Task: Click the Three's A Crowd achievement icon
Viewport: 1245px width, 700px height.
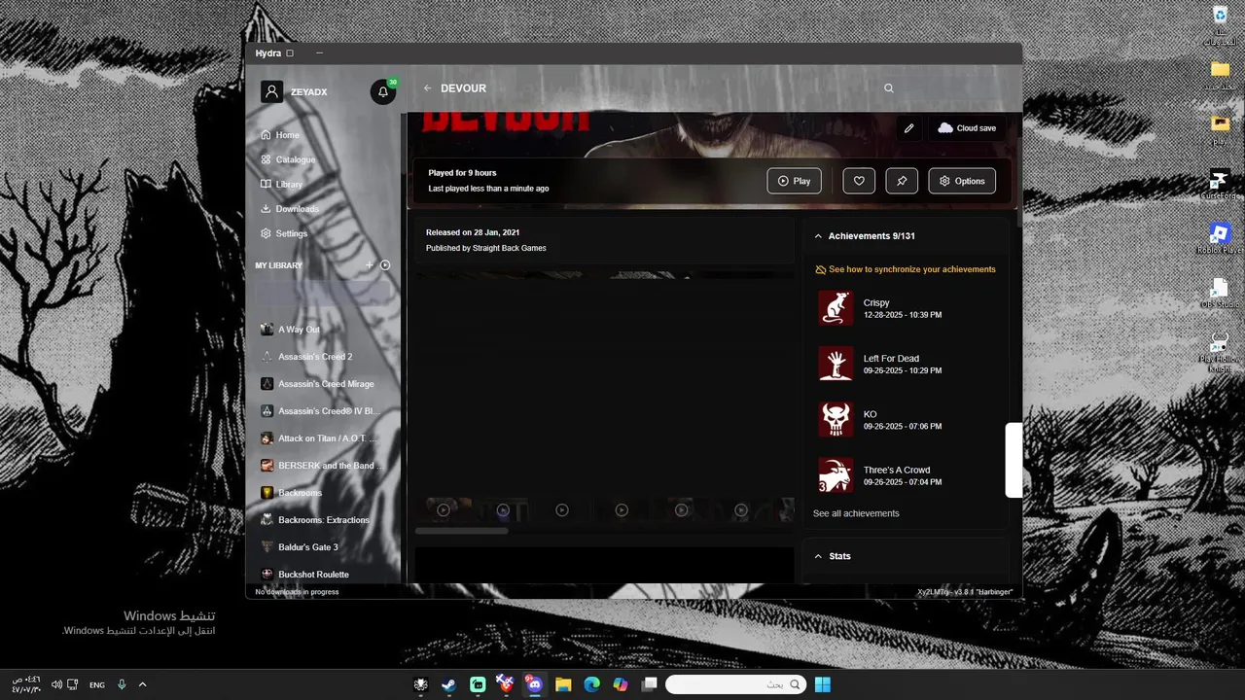Action: [836, 475]
